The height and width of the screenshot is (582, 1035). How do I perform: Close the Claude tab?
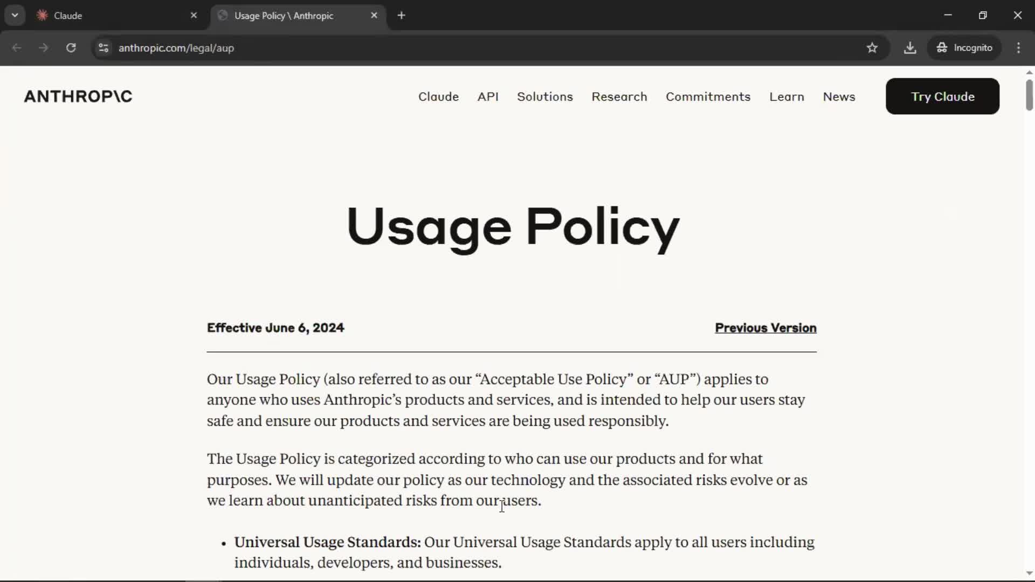point(194,16)
